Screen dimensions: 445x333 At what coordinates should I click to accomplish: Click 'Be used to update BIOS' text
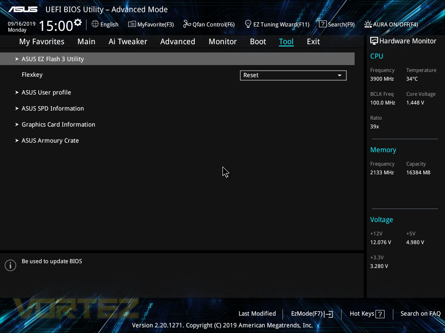tap(52, 261)
